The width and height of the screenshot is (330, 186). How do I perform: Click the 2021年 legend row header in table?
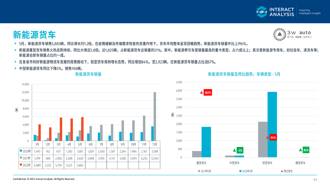pyautogui.click(x=25, y=158)
